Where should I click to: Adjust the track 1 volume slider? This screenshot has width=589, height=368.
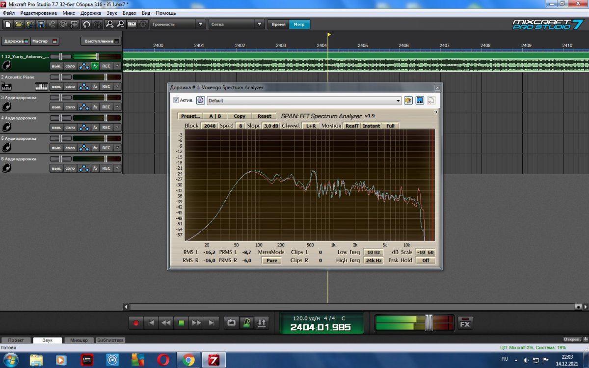point(97,56)
